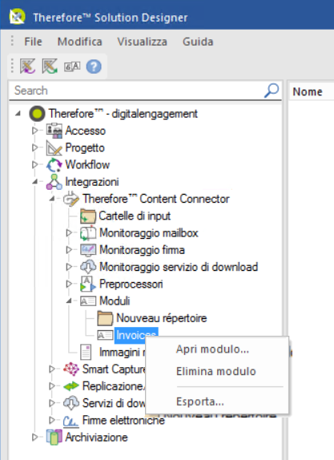Click the Smart Capture pink icon

[71, 369]
